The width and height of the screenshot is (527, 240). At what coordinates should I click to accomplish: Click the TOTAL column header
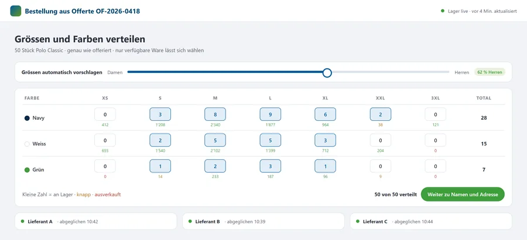point(484,98)
